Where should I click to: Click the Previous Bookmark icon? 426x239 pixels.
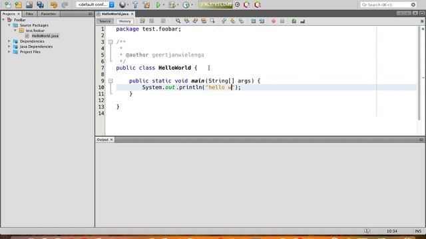[x=224, y=21]
